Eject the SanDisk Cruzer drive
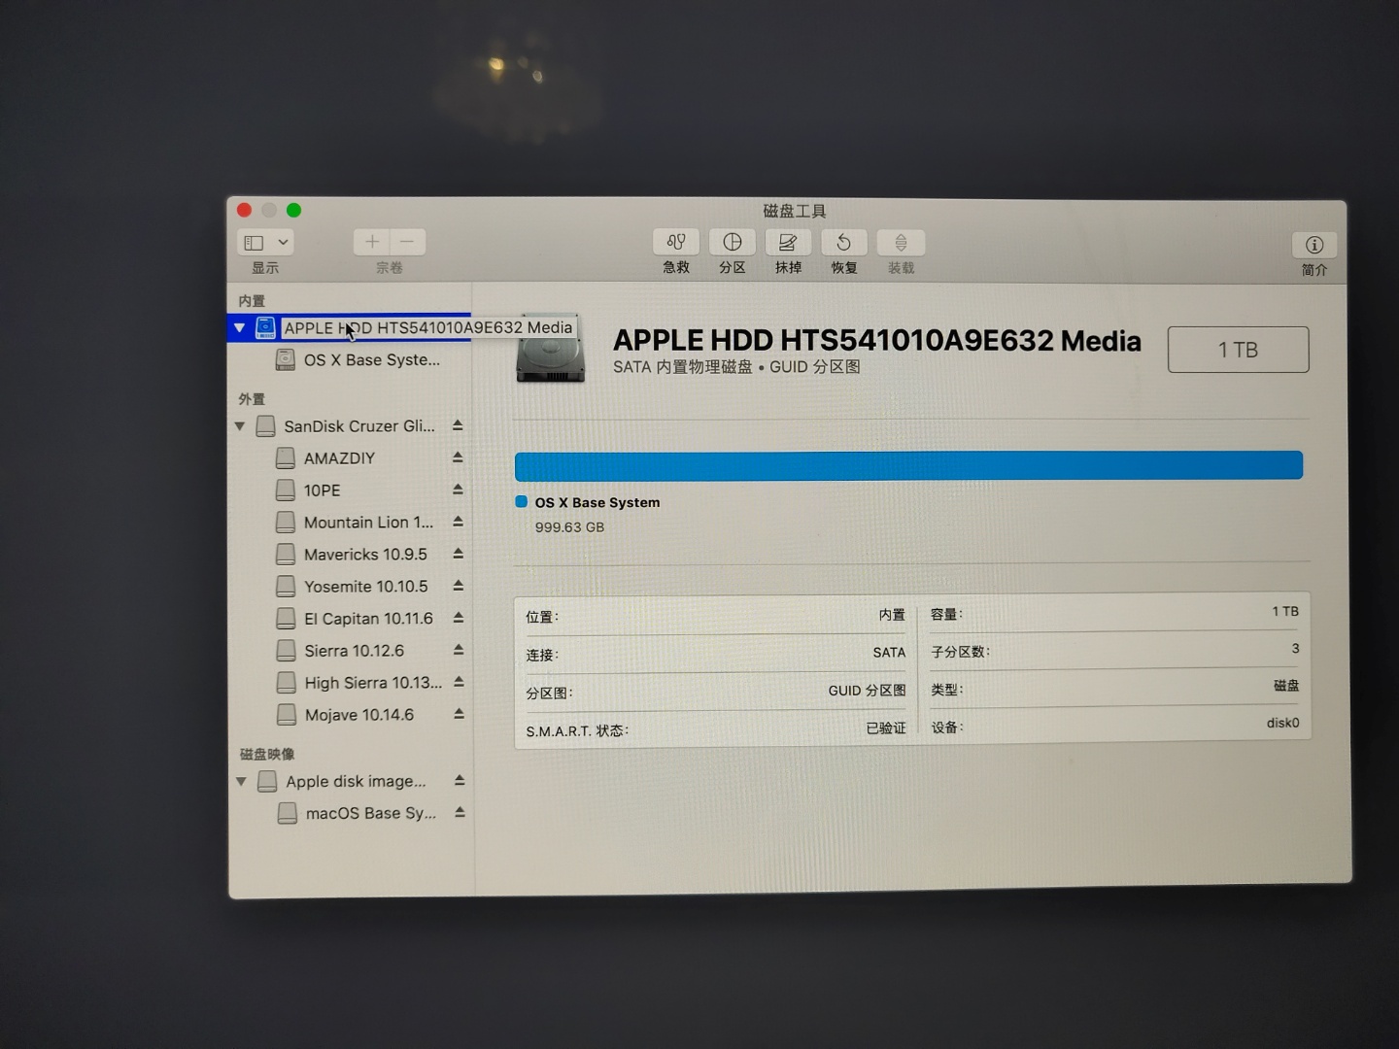Viewport: 1399px width, 1049px height. [x=458, y=425]
